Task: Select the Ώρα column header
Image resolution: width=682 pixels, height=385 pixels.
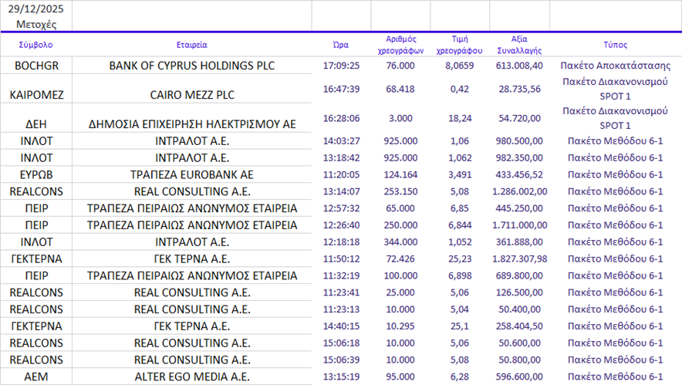Action: pos(341,45)
